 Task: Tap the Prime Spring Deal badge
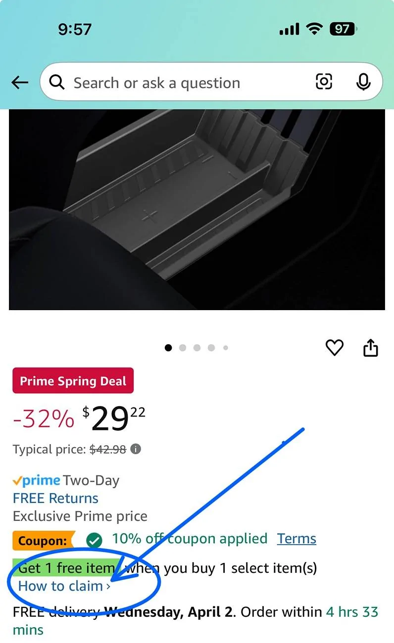73,381
